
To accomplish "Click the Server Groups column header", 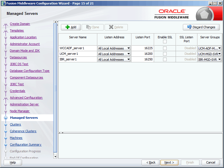I will (x=210, y=39).
